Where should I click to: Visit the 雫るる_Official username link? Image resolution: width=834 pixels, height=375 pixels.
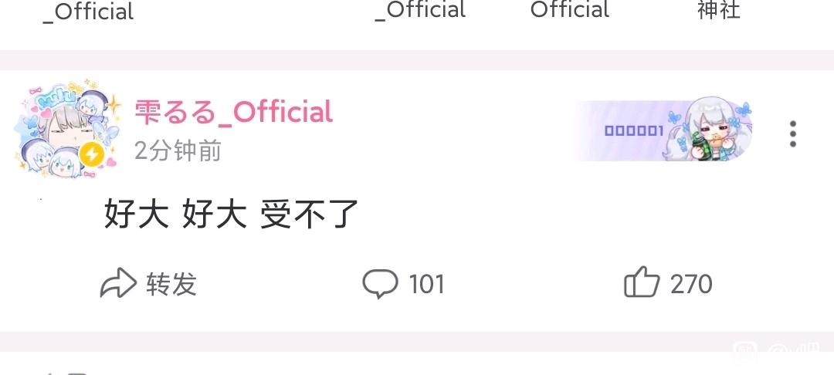pos(233,112)
